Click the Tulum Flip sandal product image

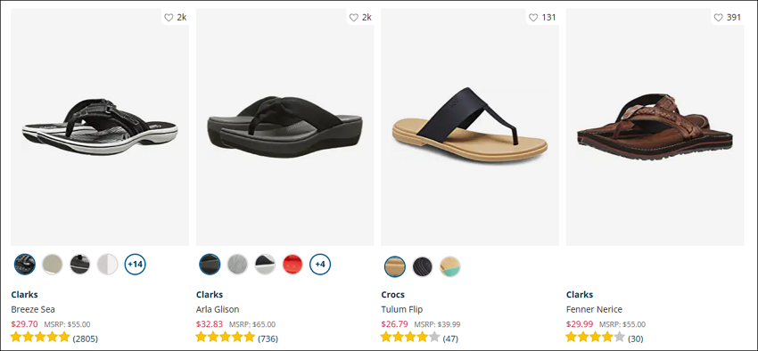[x=469, y=127]
